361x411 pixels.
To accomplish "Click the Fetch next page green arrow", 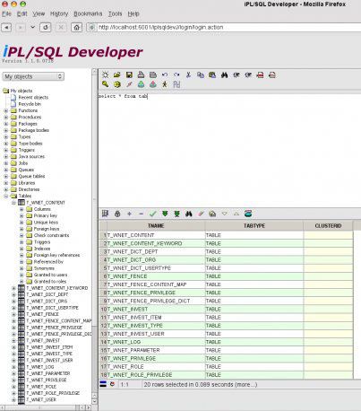I will (x=165, y=214).
